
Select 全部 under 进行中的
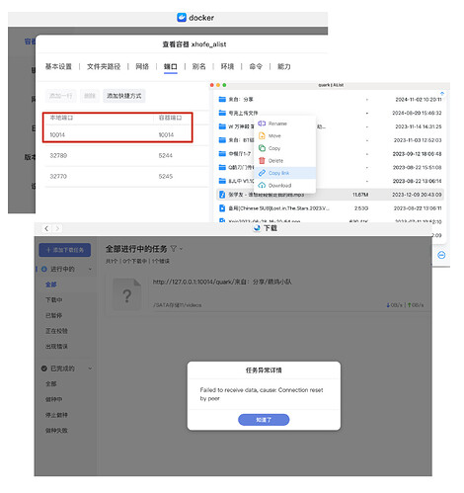coord(51,285)
